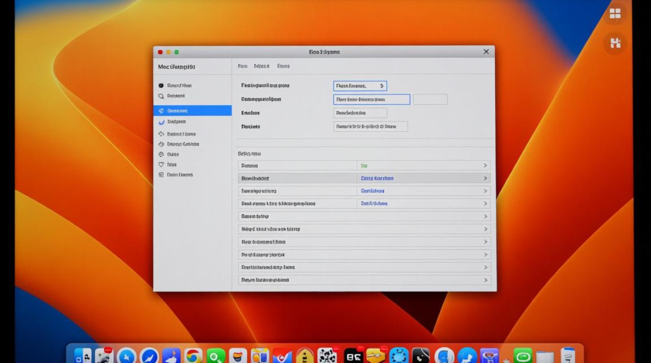
Task: Expand the first list row with green value
Action: click(x=485, y=166)
